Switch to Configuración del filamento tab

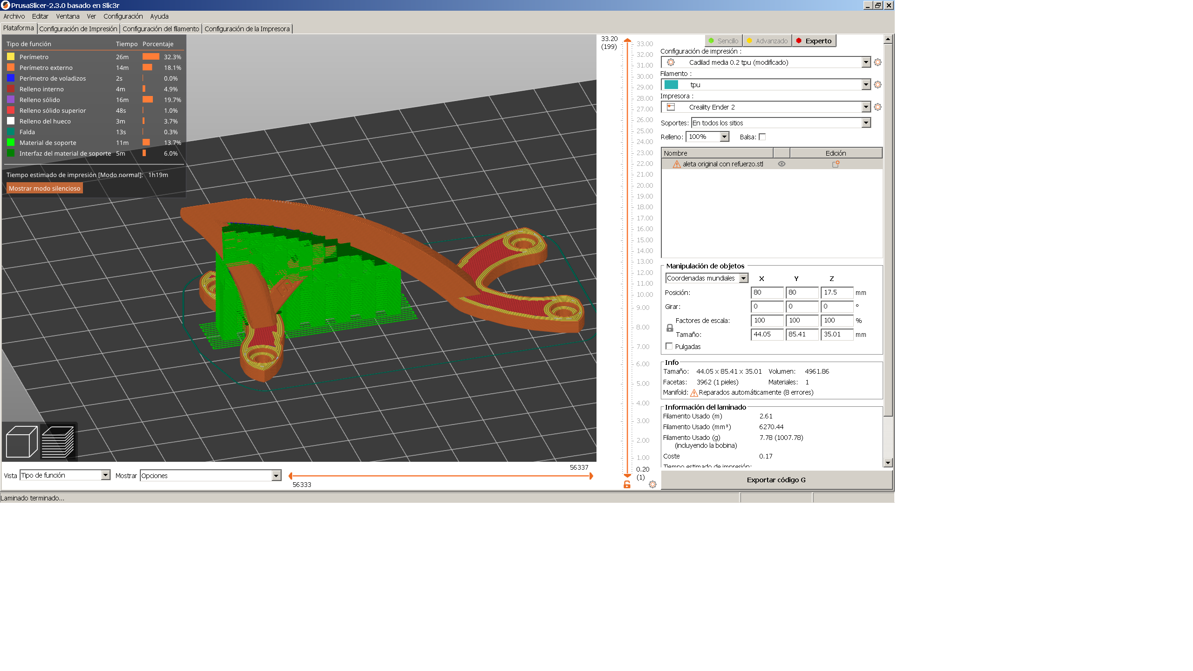pyautogui.click(x=160, y=28)
